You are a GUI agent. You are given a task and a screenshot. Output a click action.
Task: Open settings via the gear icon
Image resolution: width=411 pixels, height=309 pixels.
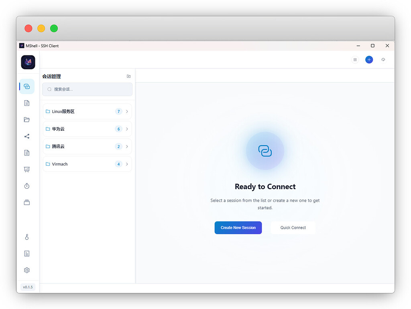point(27,270)
